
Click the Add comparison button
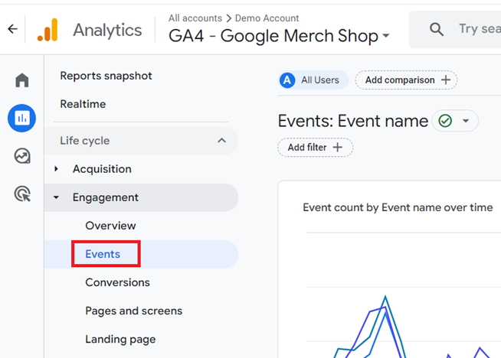[x=406, y=80]
